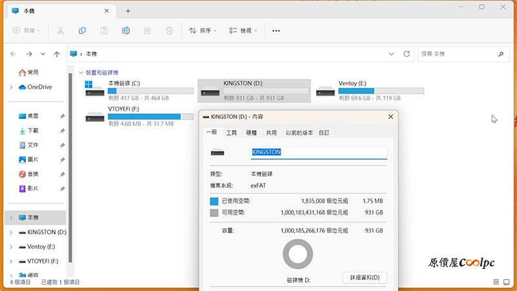Click pin icon next to 下載
517x291 pixels.
(x=62, y=131)
